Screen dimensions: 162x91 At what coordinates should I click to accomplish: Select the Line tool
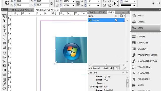pyautogui.click(x=4, y=39)
